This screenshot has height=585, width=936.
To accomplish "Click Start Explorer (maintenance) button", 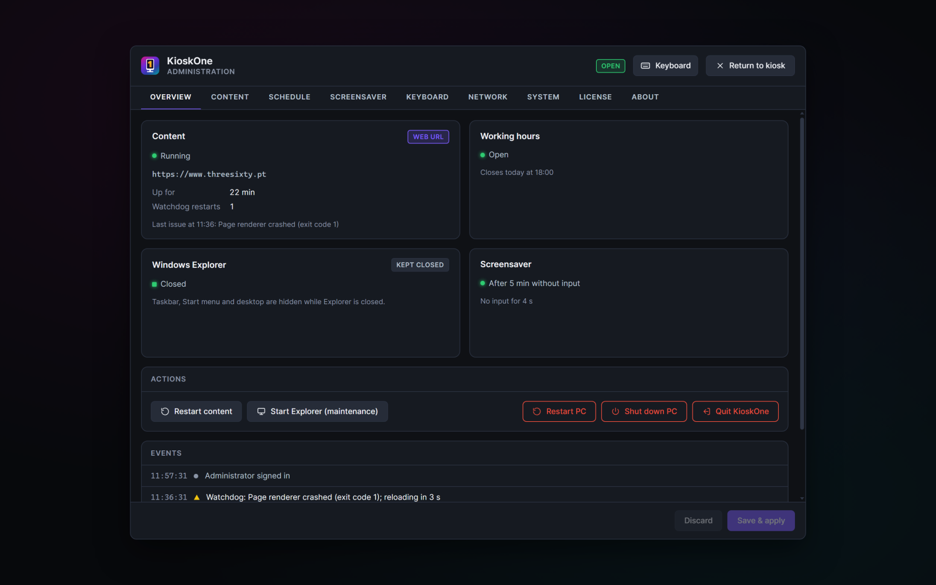I will [318, 411].
